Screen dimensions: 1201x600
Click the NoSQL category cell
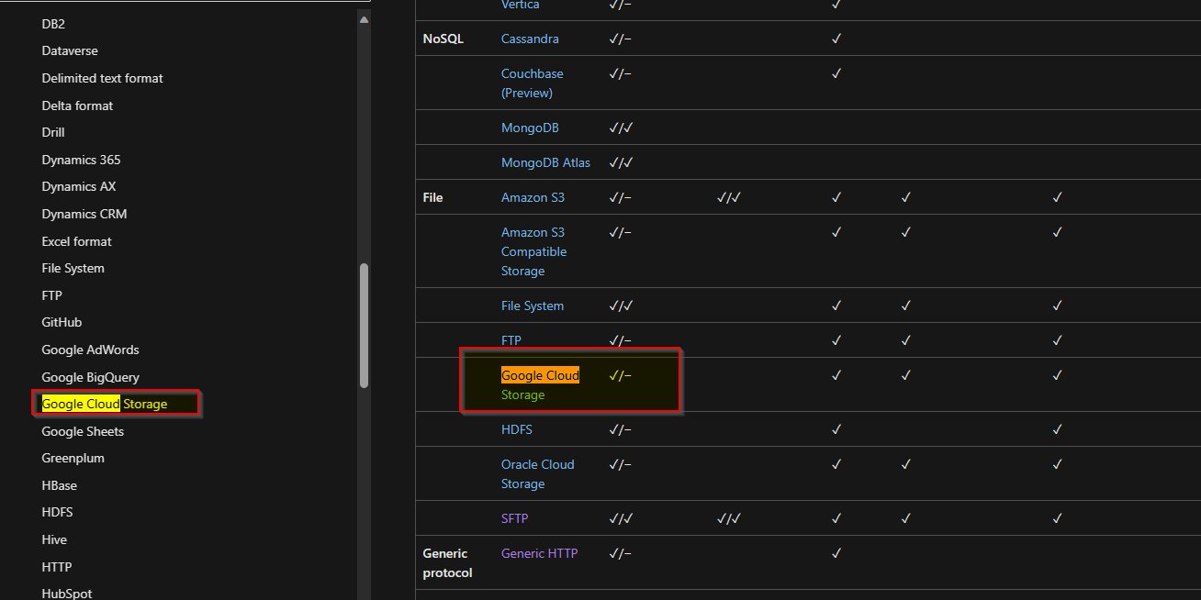pyautogui.click(x=443, y=39)
